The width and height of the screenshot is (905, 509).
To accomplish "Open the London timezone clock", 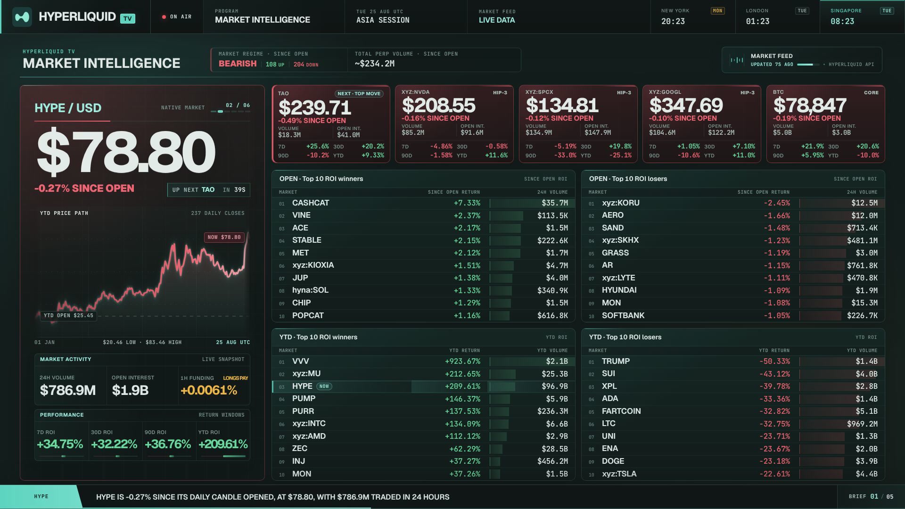I will [x=778, y=17].
